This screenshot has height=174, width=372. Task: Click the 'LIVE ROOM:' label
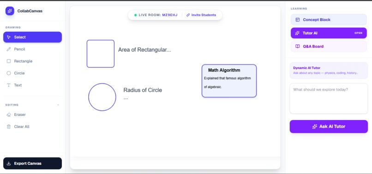pyautogui.click(x=150, y=15)
